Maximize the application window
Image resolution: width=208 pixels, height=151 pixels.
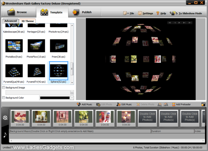click(196, 3)
